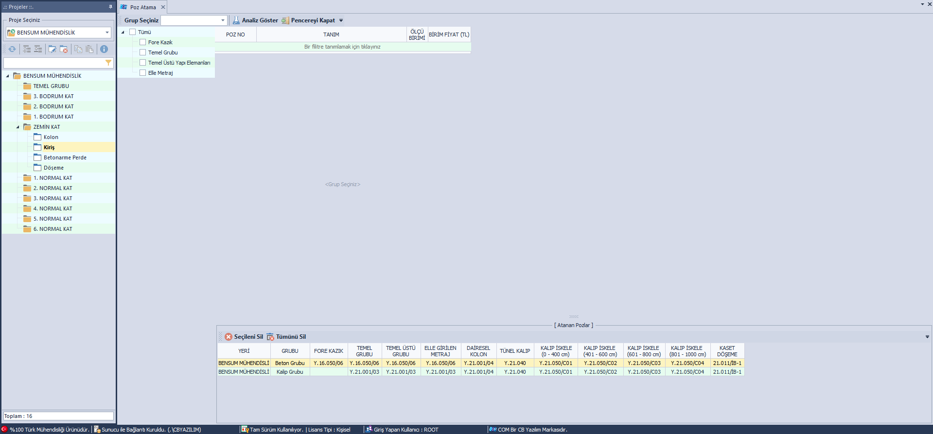
Task: Click the Döşeme folder icon
Action: (x=37, y=168)
